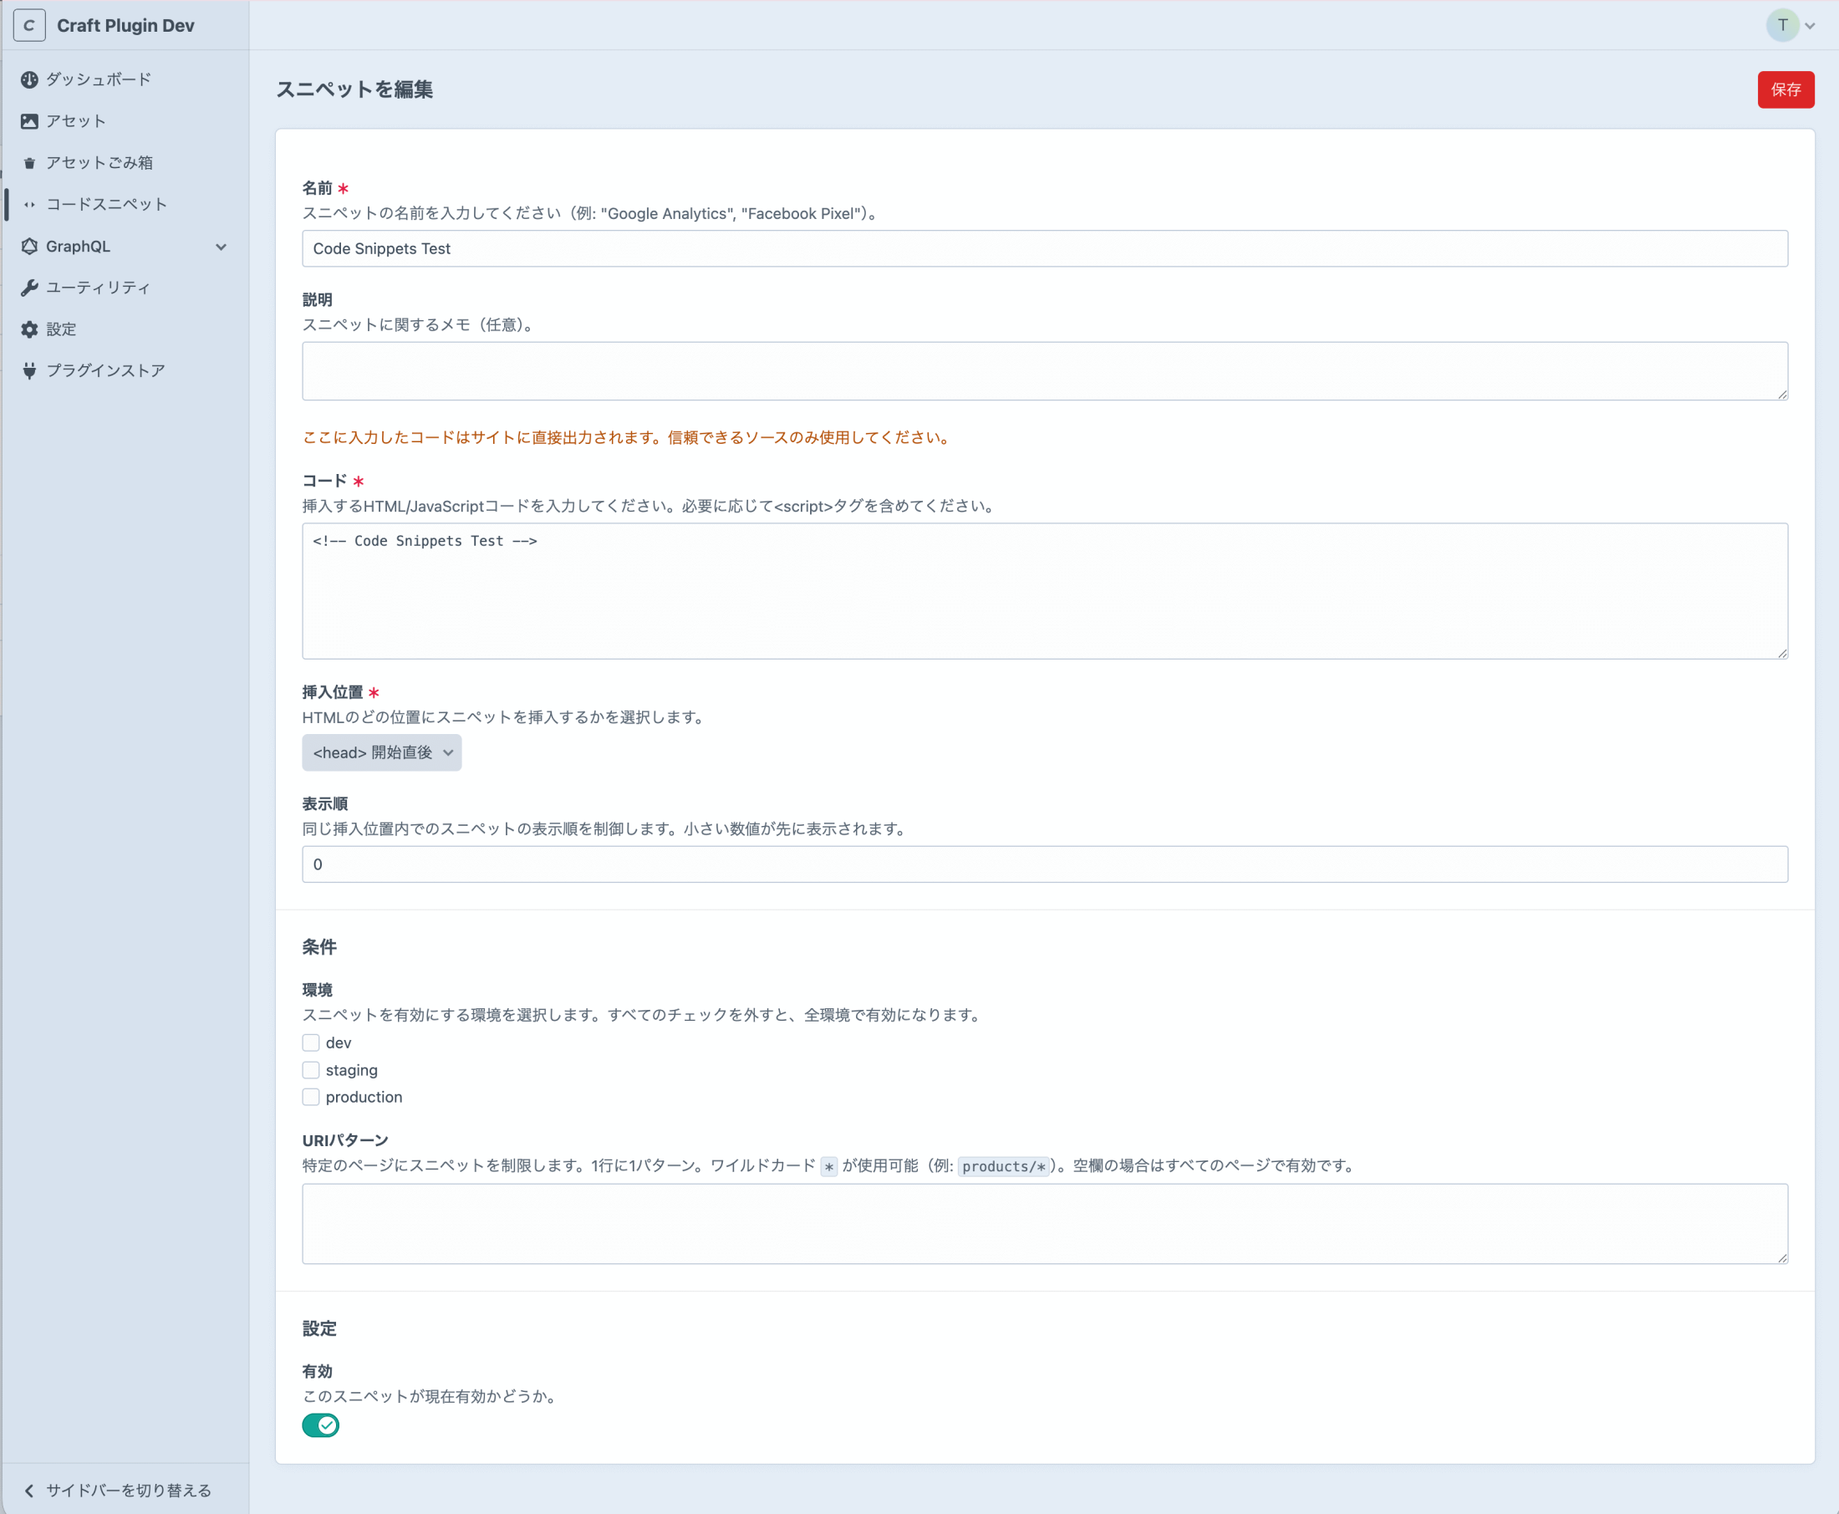This screenshot has height=1514, width=1839.
Task: Open コードスニペット in the sidebar navigation
Action: click(x=106, y=205)
